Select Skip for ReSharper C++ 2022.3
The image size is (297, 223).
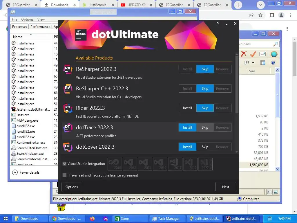pyautogui.click(x=205, y=89)
